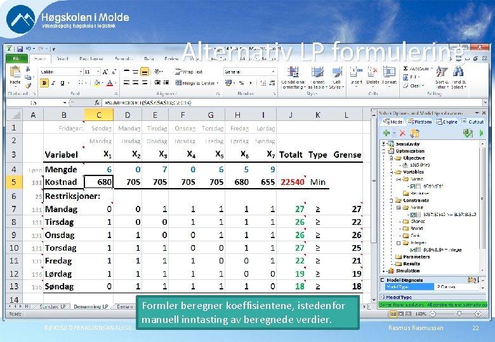Open the font size dropdown
Viewport: 495px width, 342px height.
(98, 72)
